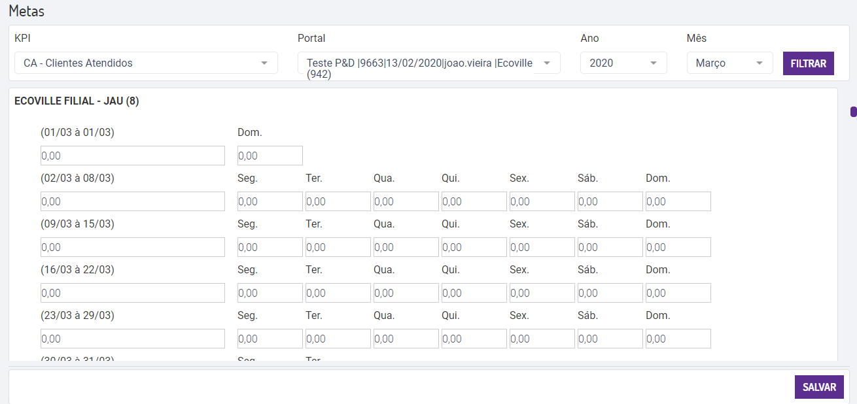This screenshot has width=857, height=404.
Task: Select Qua. field in 02/03 à 08/03 week
Action: tap(406, 201)
